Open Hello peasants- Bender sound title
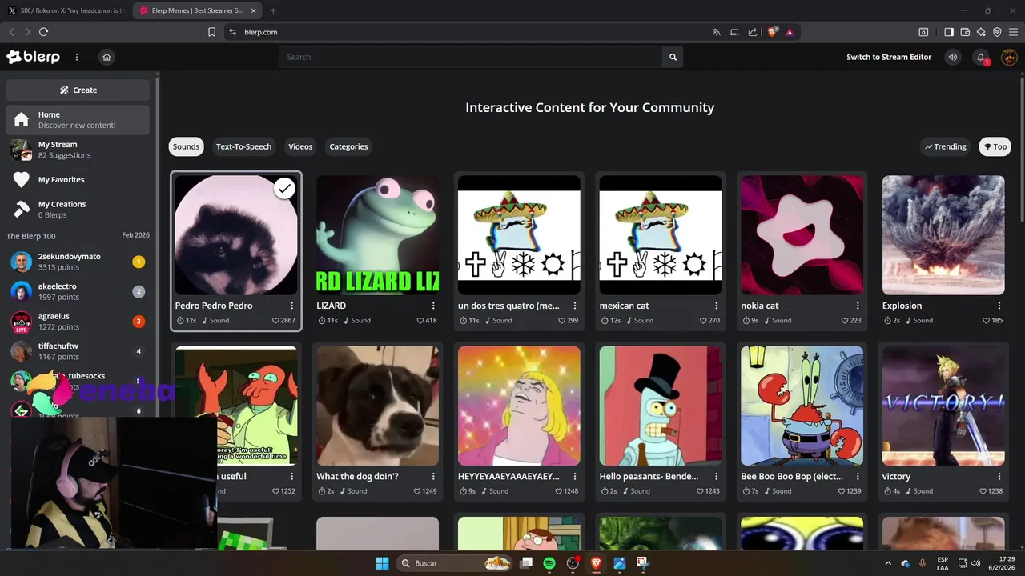The width and height of the screenshot is (1025, 576). [x=649, y=476]
